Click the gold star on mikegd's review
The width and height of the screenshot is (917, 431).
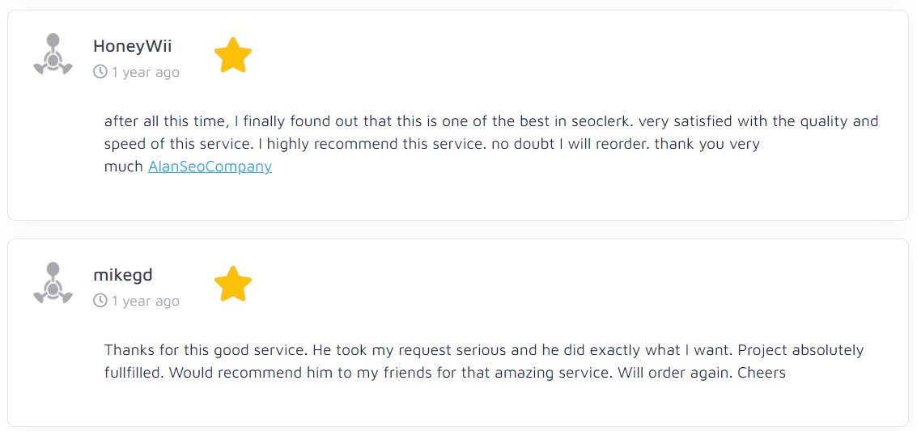coord(233,284)
